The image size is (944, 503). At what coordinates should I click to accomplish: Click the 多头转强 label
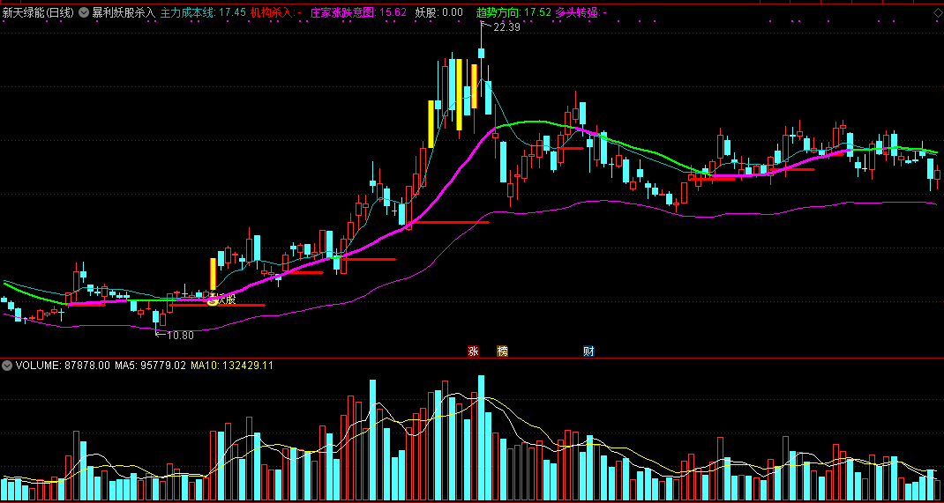pyautogui.click(x=581, y=12)
